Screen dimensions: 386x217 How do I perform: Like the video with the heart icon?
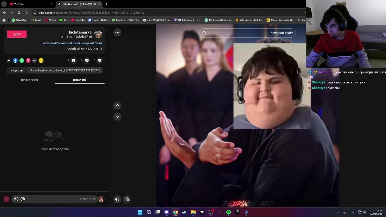100,60
